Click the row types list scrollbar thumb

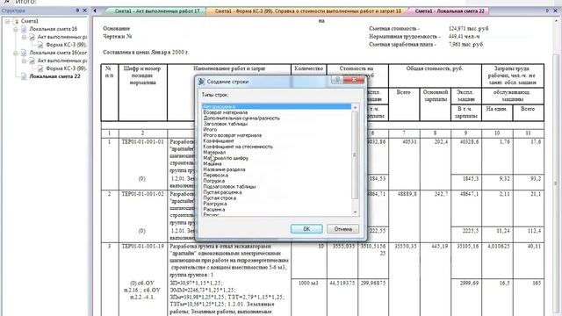(355, 154)
